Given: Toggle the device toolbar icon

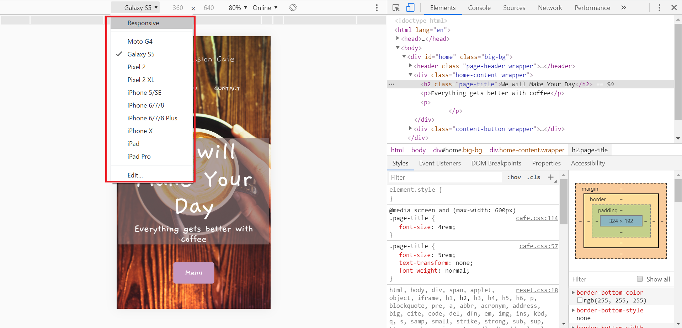Looking at the screenshot, I should [x=410, y=7].
